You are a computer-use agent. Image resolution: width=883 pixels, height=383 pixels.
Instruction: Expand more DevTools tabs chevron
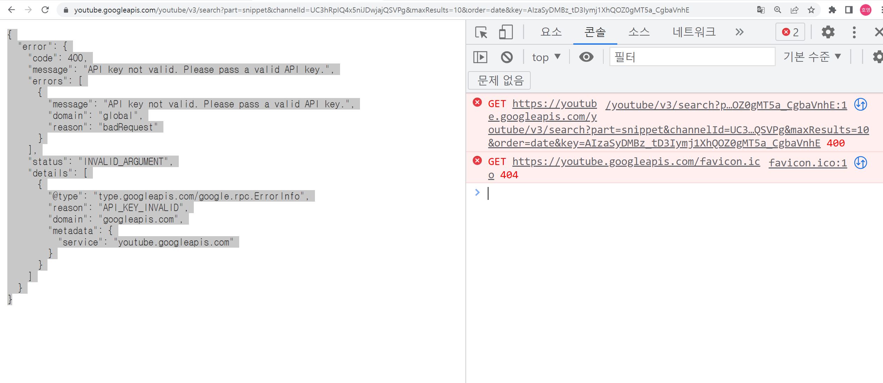point(739,32)
